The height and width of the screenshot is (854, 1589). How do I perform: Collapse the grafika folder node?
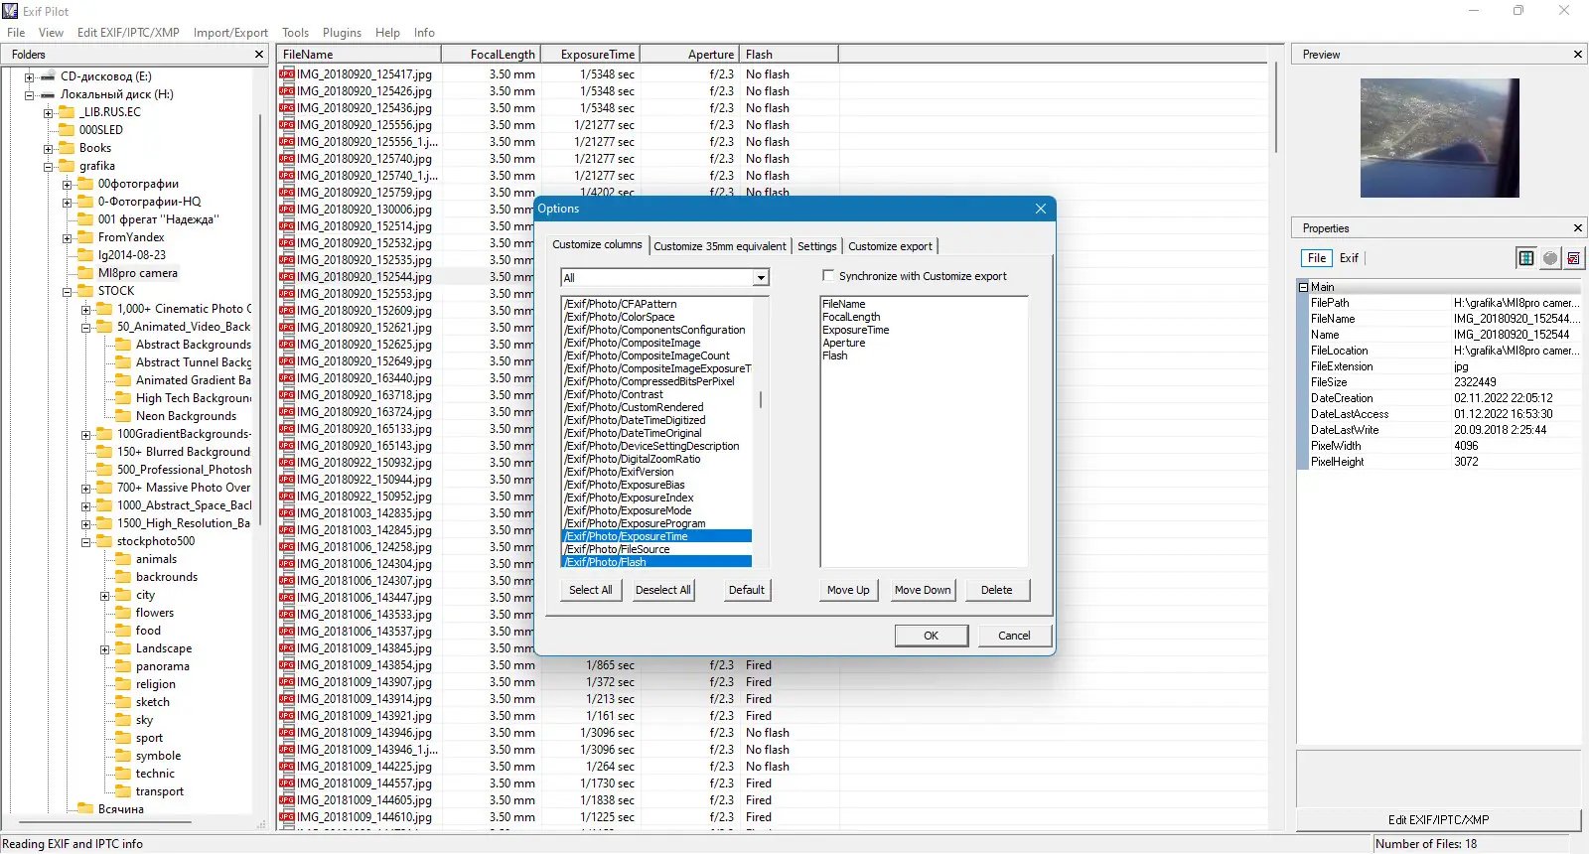(48, 166)
